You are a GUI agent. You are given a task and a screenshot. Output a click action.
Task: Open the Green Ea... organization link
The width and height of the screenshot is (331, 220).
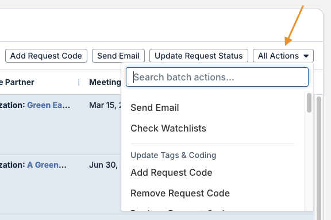tap(48, 105)
